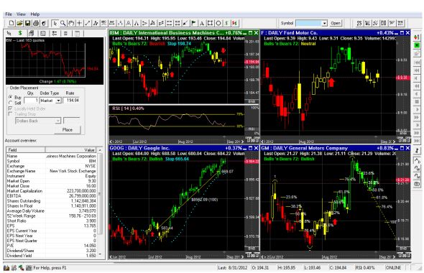Click the ONLINE status indicator
This screenshot has width=424, height=273.
pyautogui.click(x=393, y=268)
